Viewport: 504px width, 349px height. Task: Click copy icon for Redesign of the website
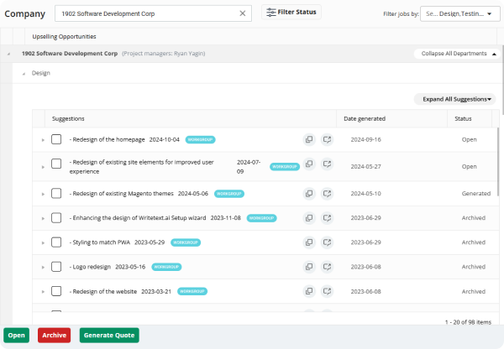click(309, 291)
